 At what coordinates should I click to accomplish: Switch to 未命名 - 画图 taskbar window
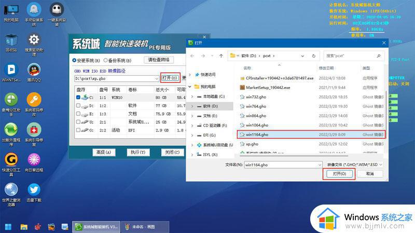click(x=145, y=227)
